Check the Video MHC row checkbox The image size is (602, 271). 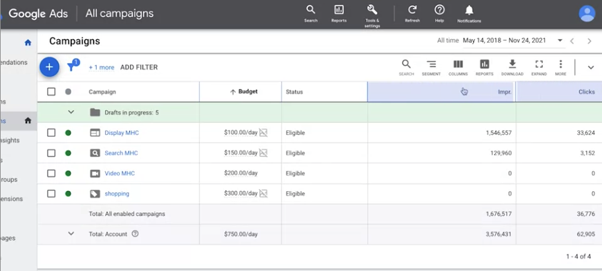click(51, 173)
